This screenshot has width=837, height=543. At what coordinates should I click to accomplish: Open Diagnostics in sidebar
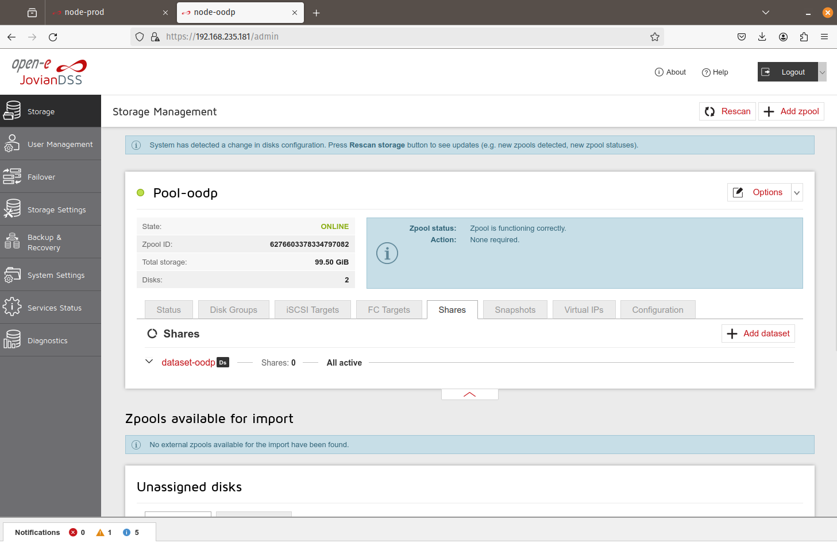tap(51, 340)
